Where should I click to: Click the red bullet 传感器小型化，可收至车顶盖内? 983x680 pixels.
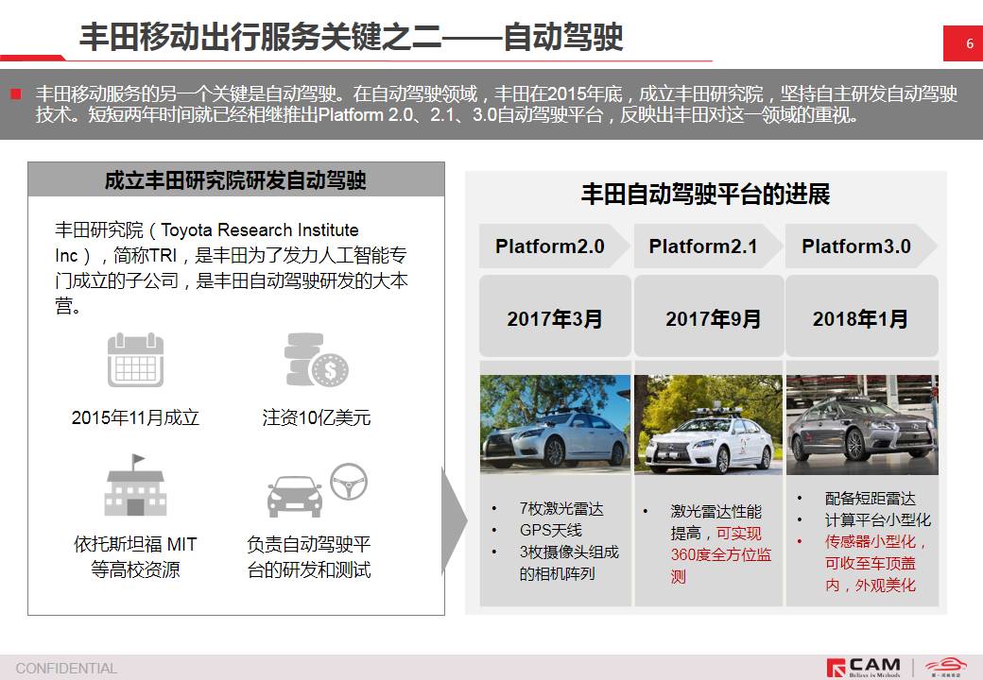click(876, 563)
